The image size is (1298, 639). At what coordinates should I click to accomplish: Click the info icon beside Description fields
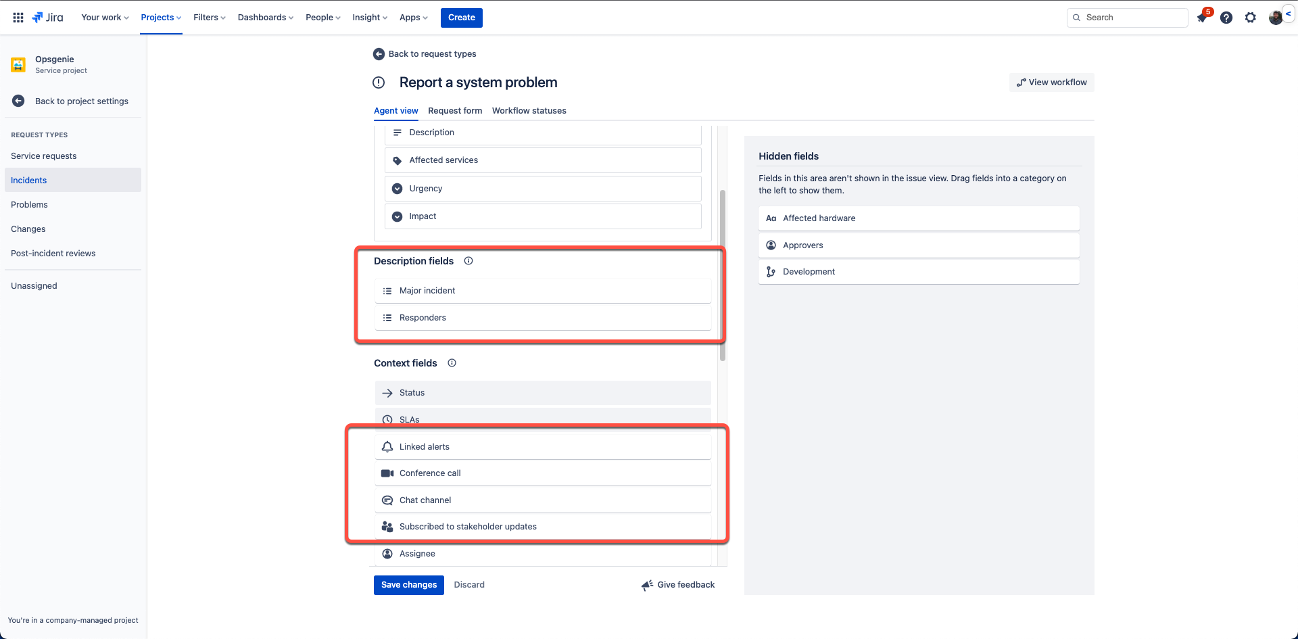click(468, 260)
